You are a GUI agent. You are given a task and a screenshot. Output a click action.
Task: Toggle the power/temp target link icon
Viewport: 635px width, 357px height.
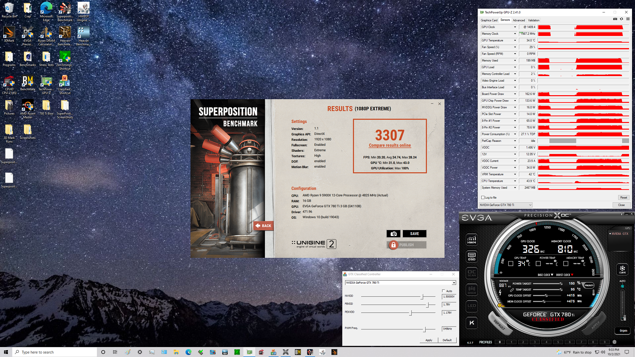[x=512, y=290]
